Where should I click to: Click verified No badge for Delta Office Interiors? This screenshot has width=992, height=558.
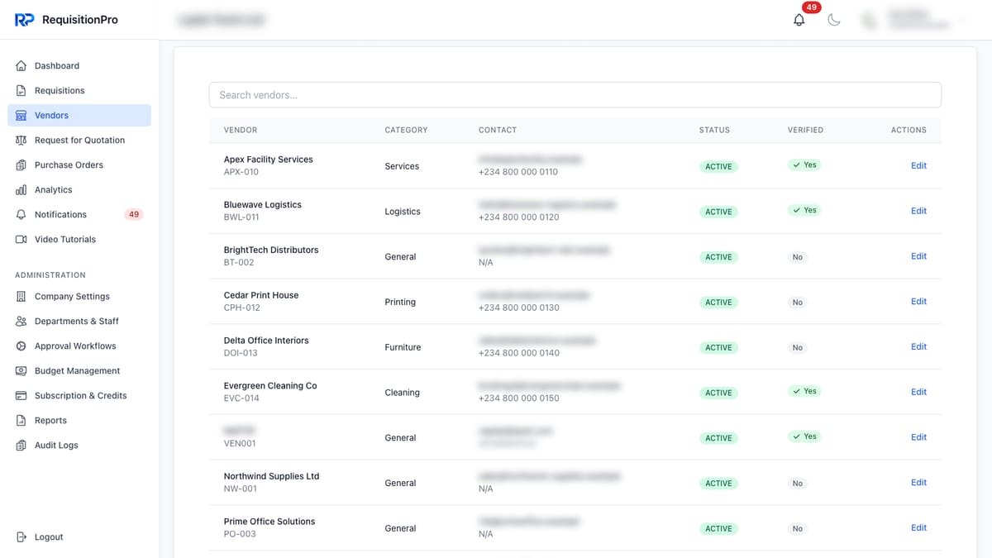[x=797, y=348]
